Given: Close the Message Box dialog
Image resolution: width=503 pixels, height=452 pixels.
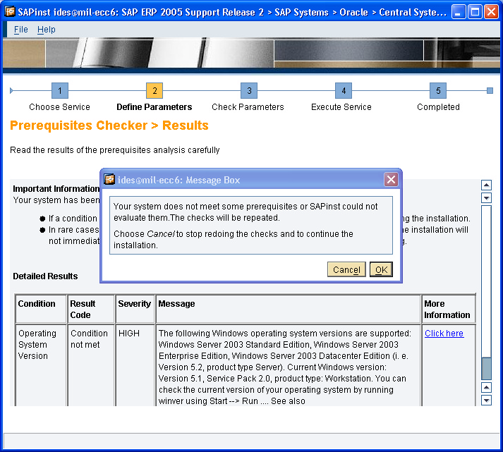Looking at the screenshot, I should pos(391,180).
